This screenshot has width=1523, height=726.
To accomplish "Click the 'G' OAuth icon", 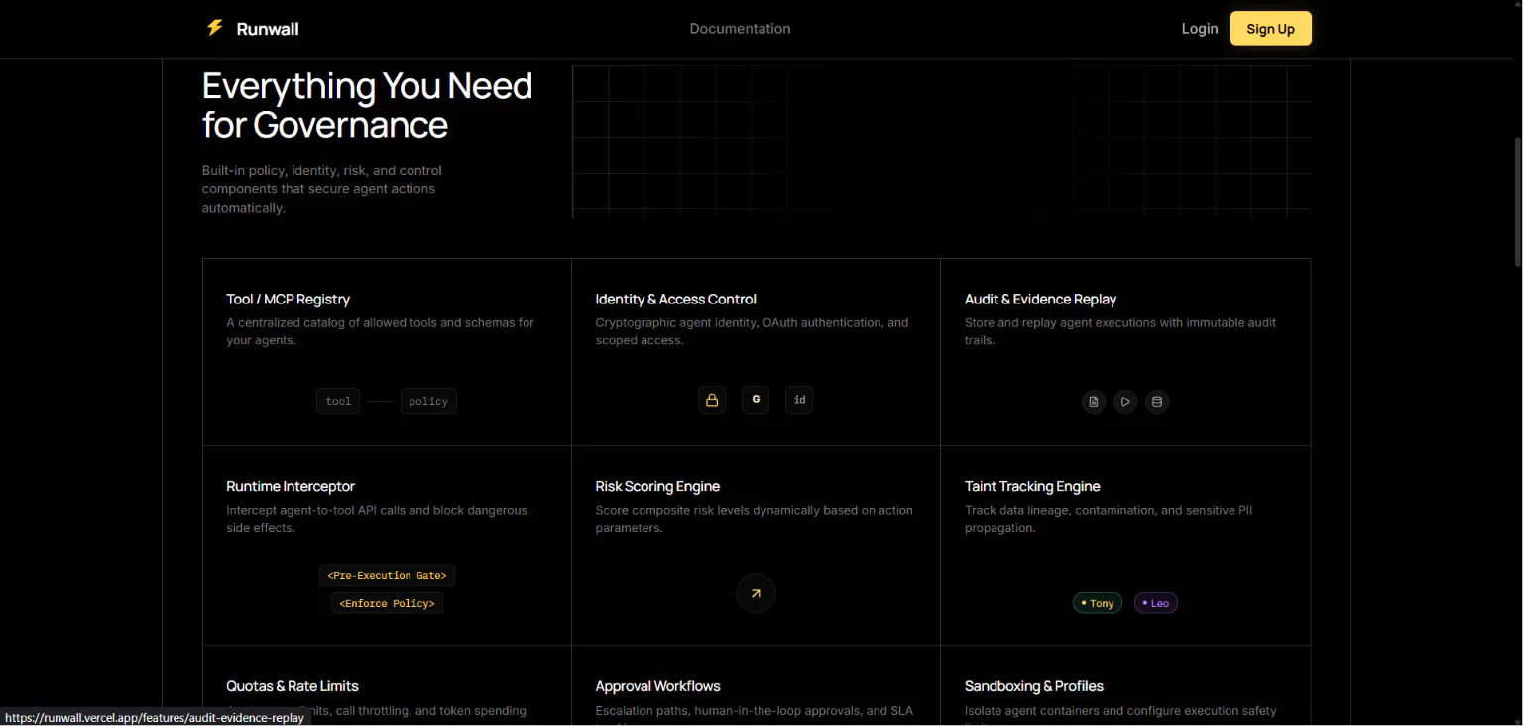I will pos(756,400).
